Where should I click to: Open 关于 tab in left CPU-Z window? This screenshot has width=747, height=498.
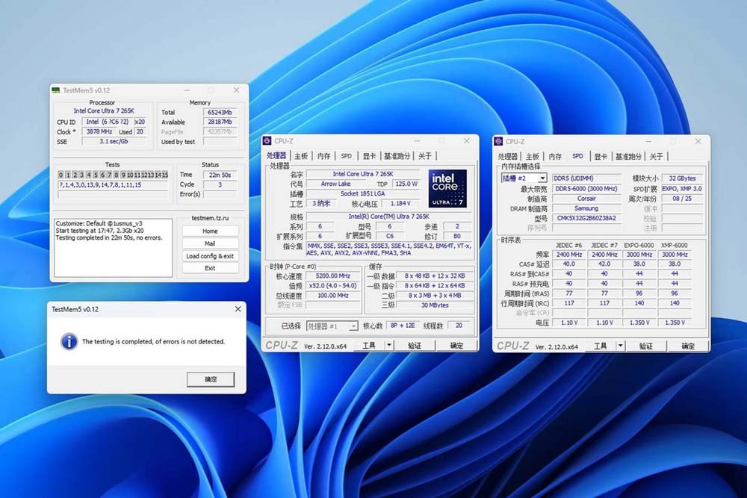click(x=424, y=156)
